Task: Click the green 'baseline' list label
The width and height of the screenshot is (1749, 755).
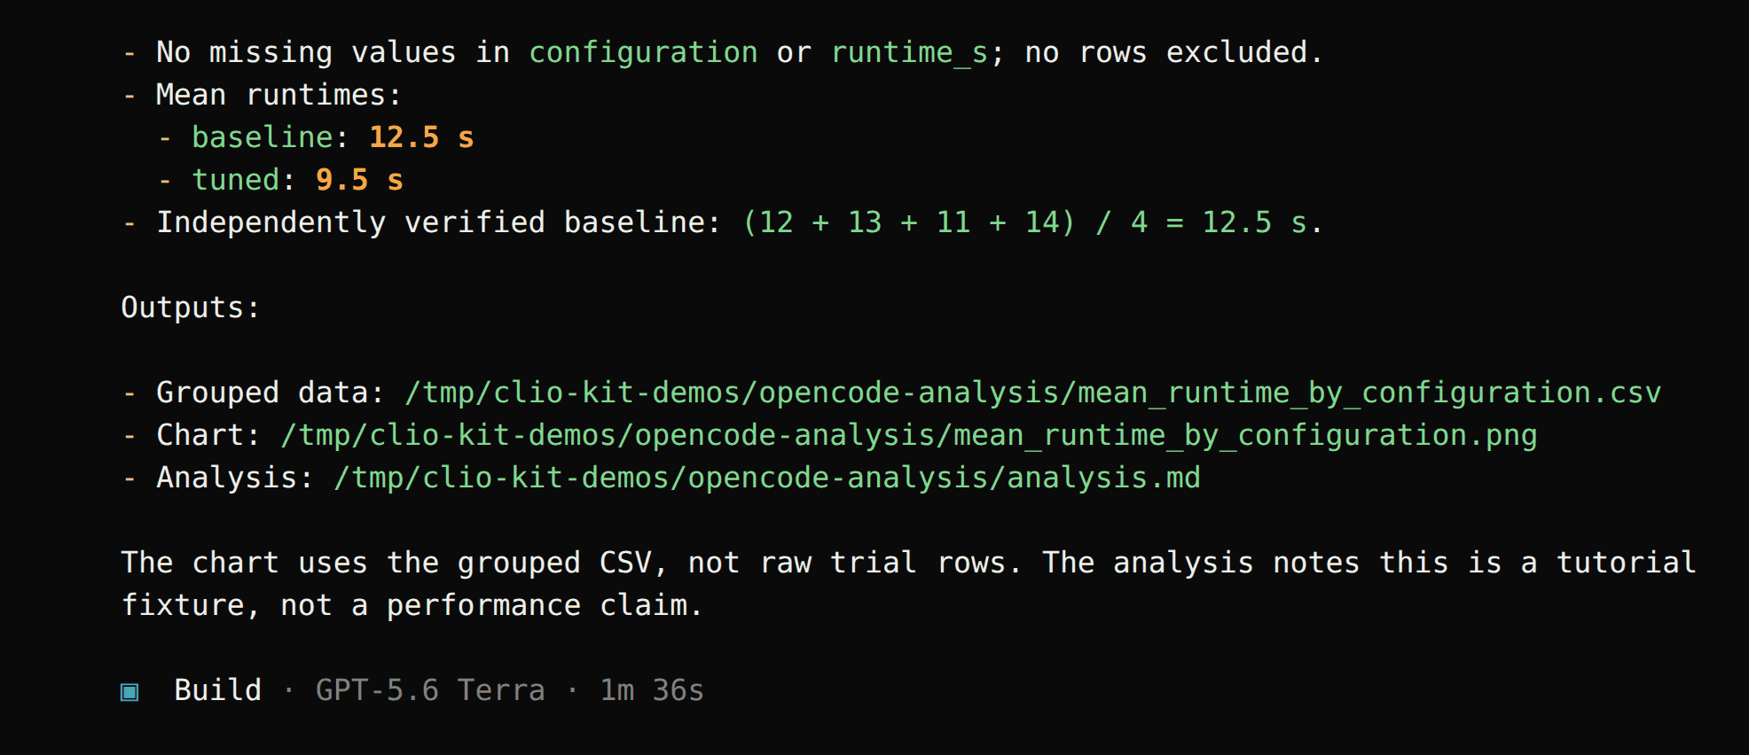Action: [x=263, y=137]
